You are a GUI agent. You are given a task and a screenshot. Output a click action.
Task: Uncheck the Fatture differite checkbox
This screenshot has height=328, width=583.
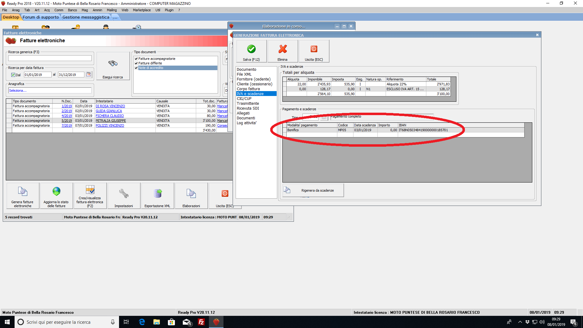[x=136, y=63]
